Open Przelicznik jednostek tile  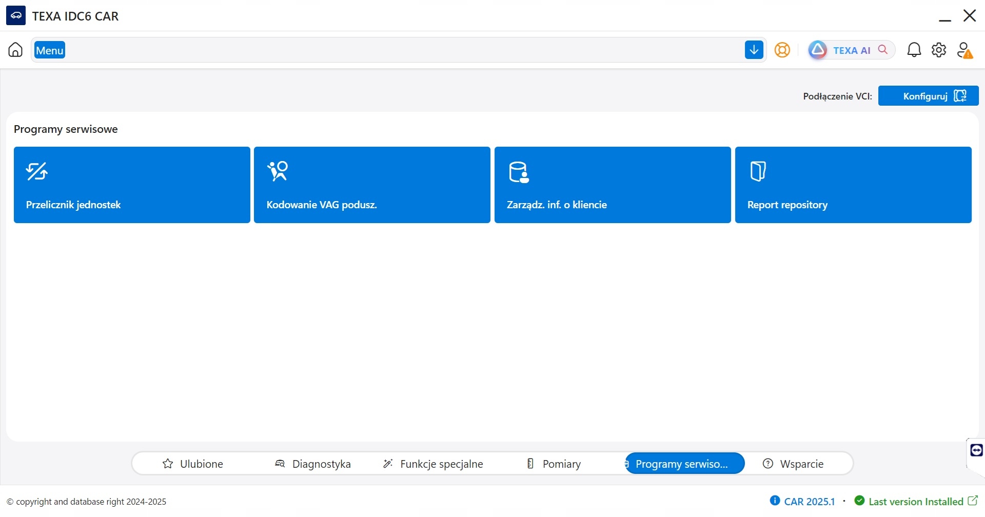pos(132,185)
